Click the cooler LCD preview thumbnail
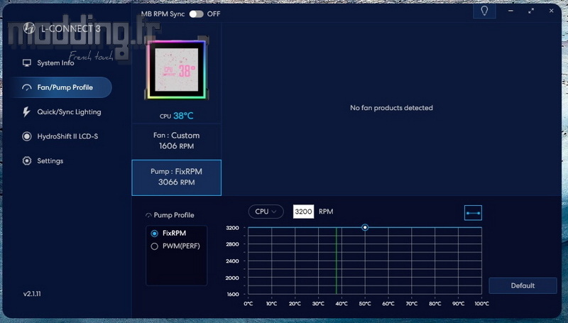 (x=176, y=70)
